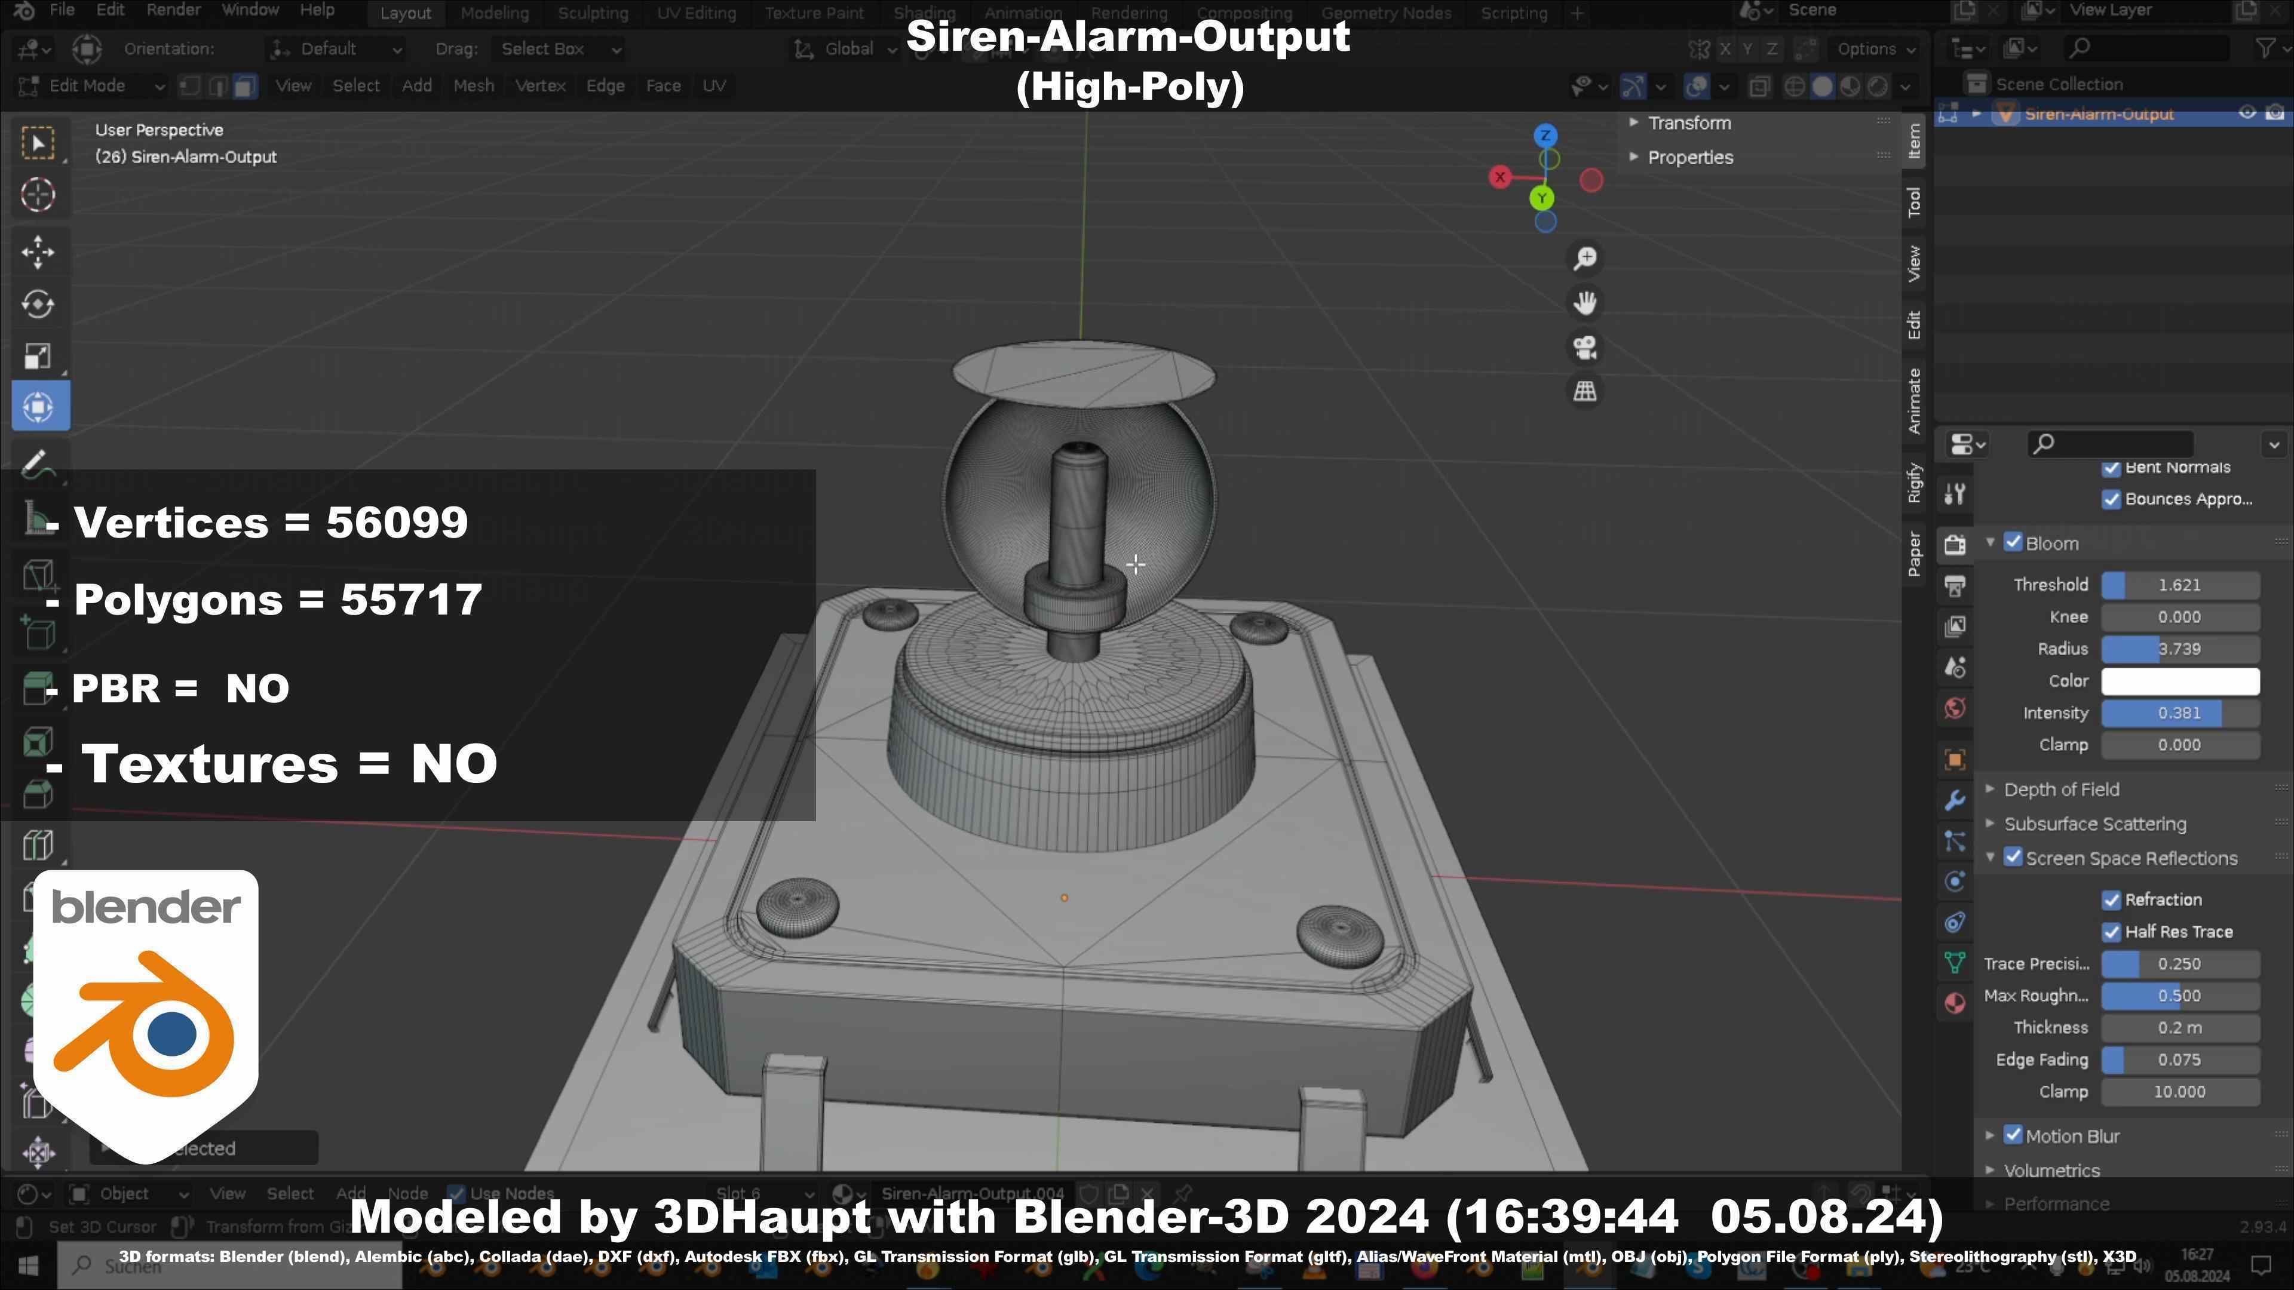Viewport: 2294px width, 1290px height.
Task: Select vertex select mode icon
Action: [190, 87]
